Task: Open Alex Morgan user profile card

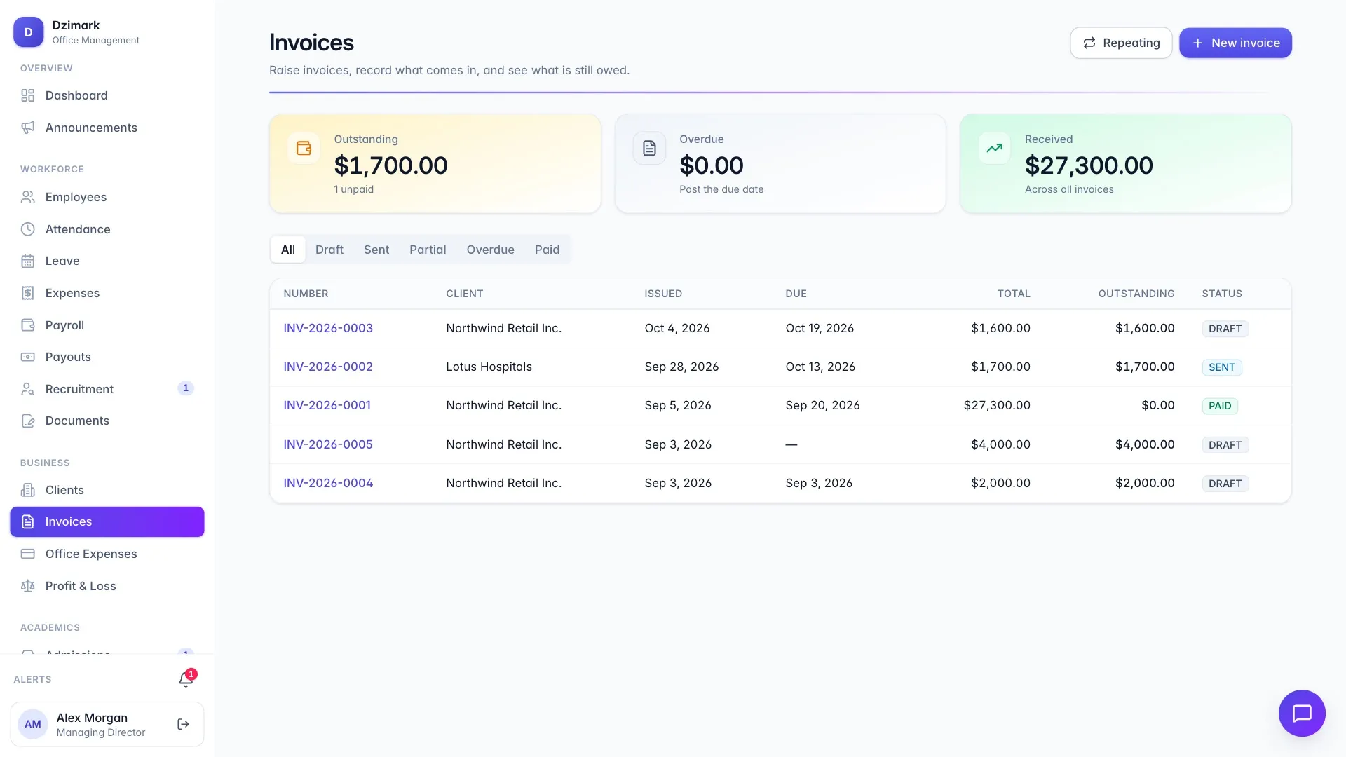Action: tap(107, 724)
